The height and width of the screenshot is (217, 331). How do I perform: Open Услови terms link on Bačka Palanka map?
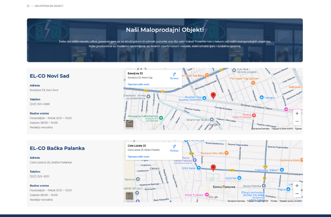pos(274,201)
